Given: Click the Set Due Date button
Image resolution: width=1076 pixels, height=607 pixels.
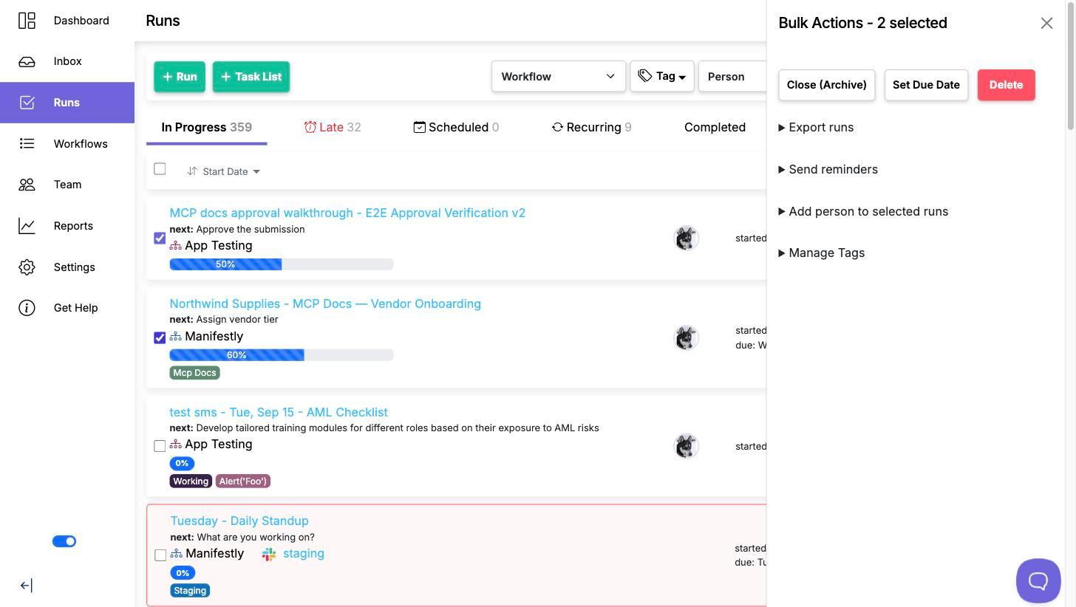Looking at the screenshot, I should tap(926, 85).
